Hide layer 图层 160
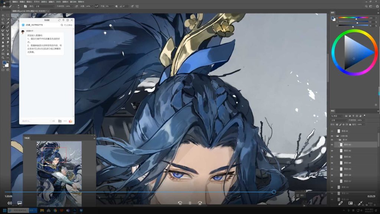The width and height of the screenshot is (380, 214). 332,163
